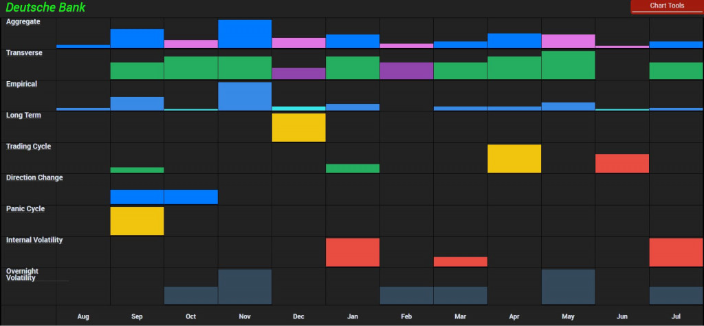The width and height of the screenshot is (704, 326).
Task: Click the green Transverse bar in May
Action: coord(568,65)
